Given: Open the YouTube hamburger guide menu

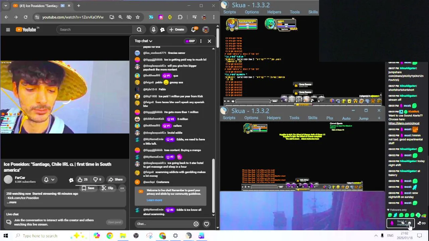Looking at the screenshot, I should coord(8,29).
